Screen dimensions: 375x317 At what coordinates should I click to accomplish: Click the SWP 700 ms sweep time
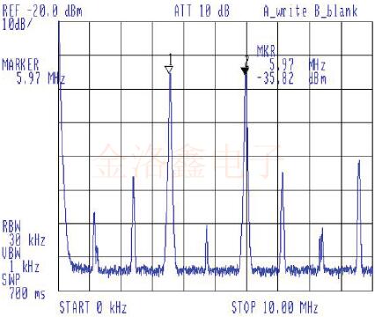(24, 286)
